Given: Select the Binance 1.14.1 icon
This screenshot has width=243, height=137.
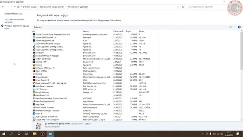Looking at the screenshot, I should pos(34,62).
